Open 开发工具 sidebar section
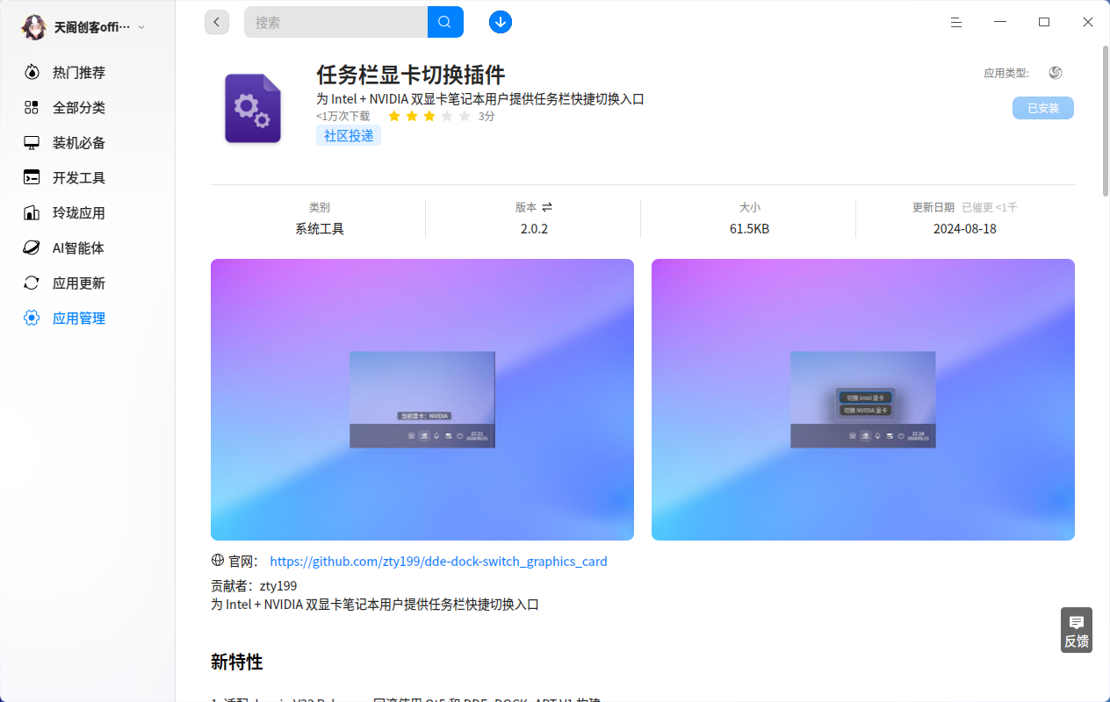This screenshot has width=1110, height=702. [78, 178]
